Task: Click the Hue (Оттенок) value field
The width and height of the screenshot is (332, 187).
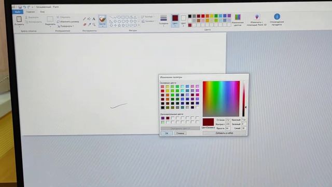Action: (x=228, y=120)
